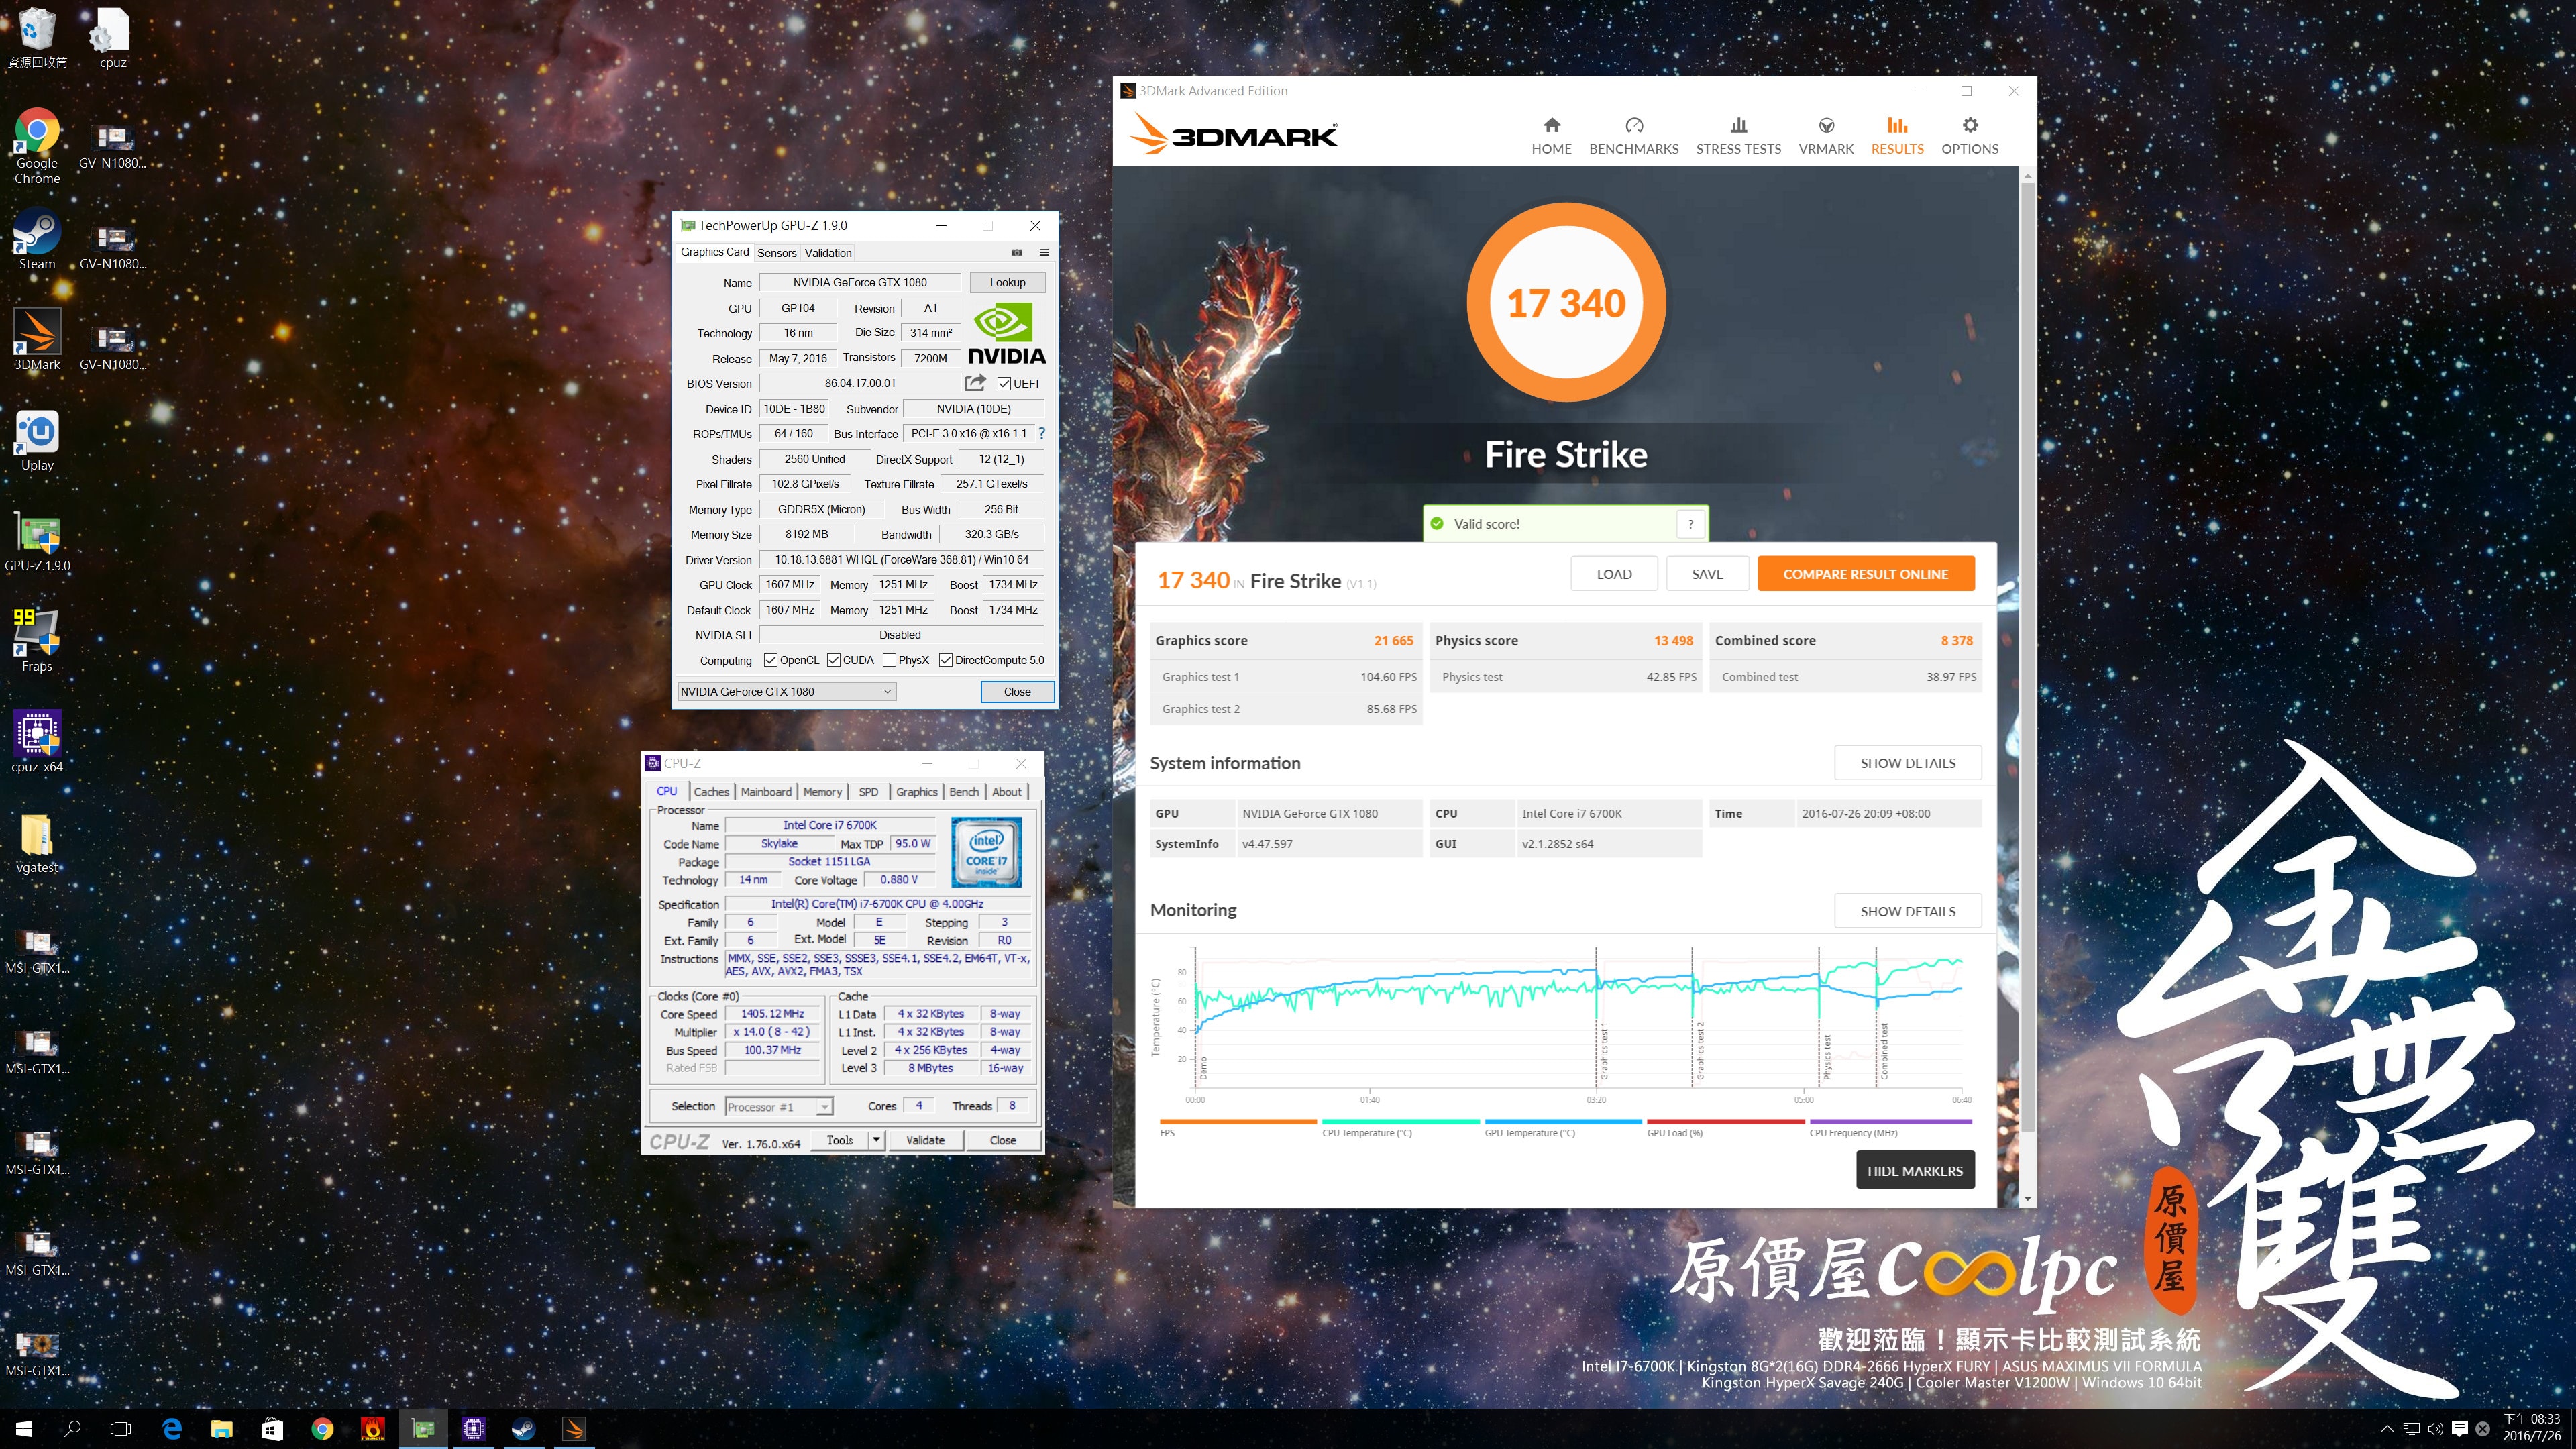
Task: Click the GPU-Z Close button
Action: coord(1017,691)
